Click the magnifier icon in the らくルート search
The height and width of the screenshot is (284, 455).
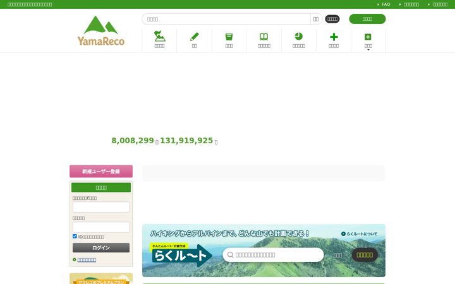click(231, 255)
